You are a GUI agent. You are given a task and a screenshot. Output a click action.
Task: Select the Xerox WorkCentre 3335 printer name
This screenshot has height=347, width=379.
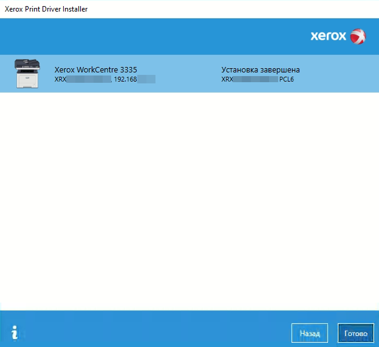click(96, 70)
